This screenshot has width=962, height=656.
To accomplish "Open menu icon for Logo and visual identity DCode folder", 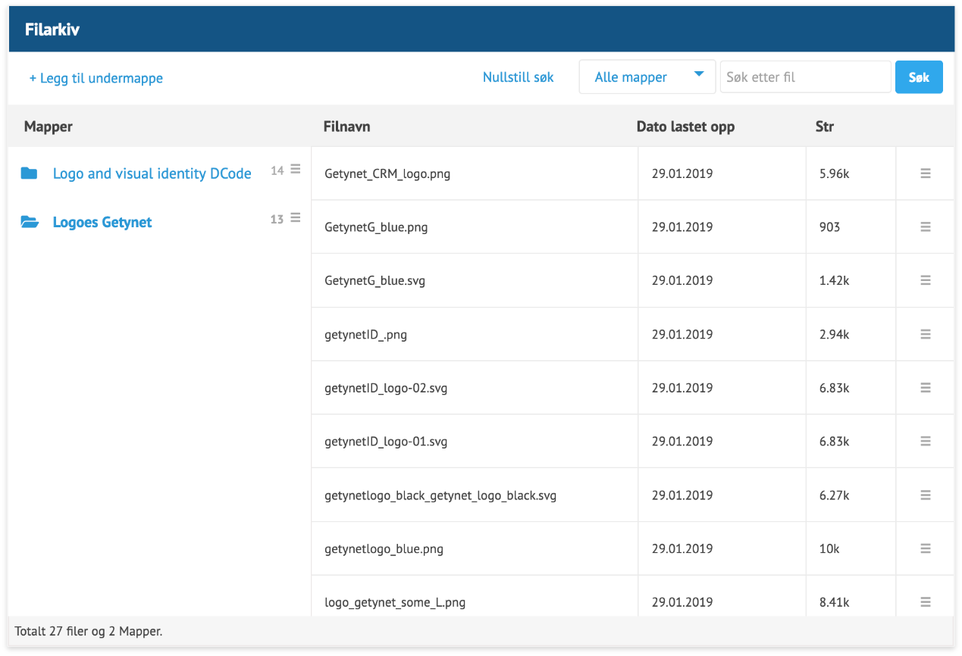I will pos(296,169).
